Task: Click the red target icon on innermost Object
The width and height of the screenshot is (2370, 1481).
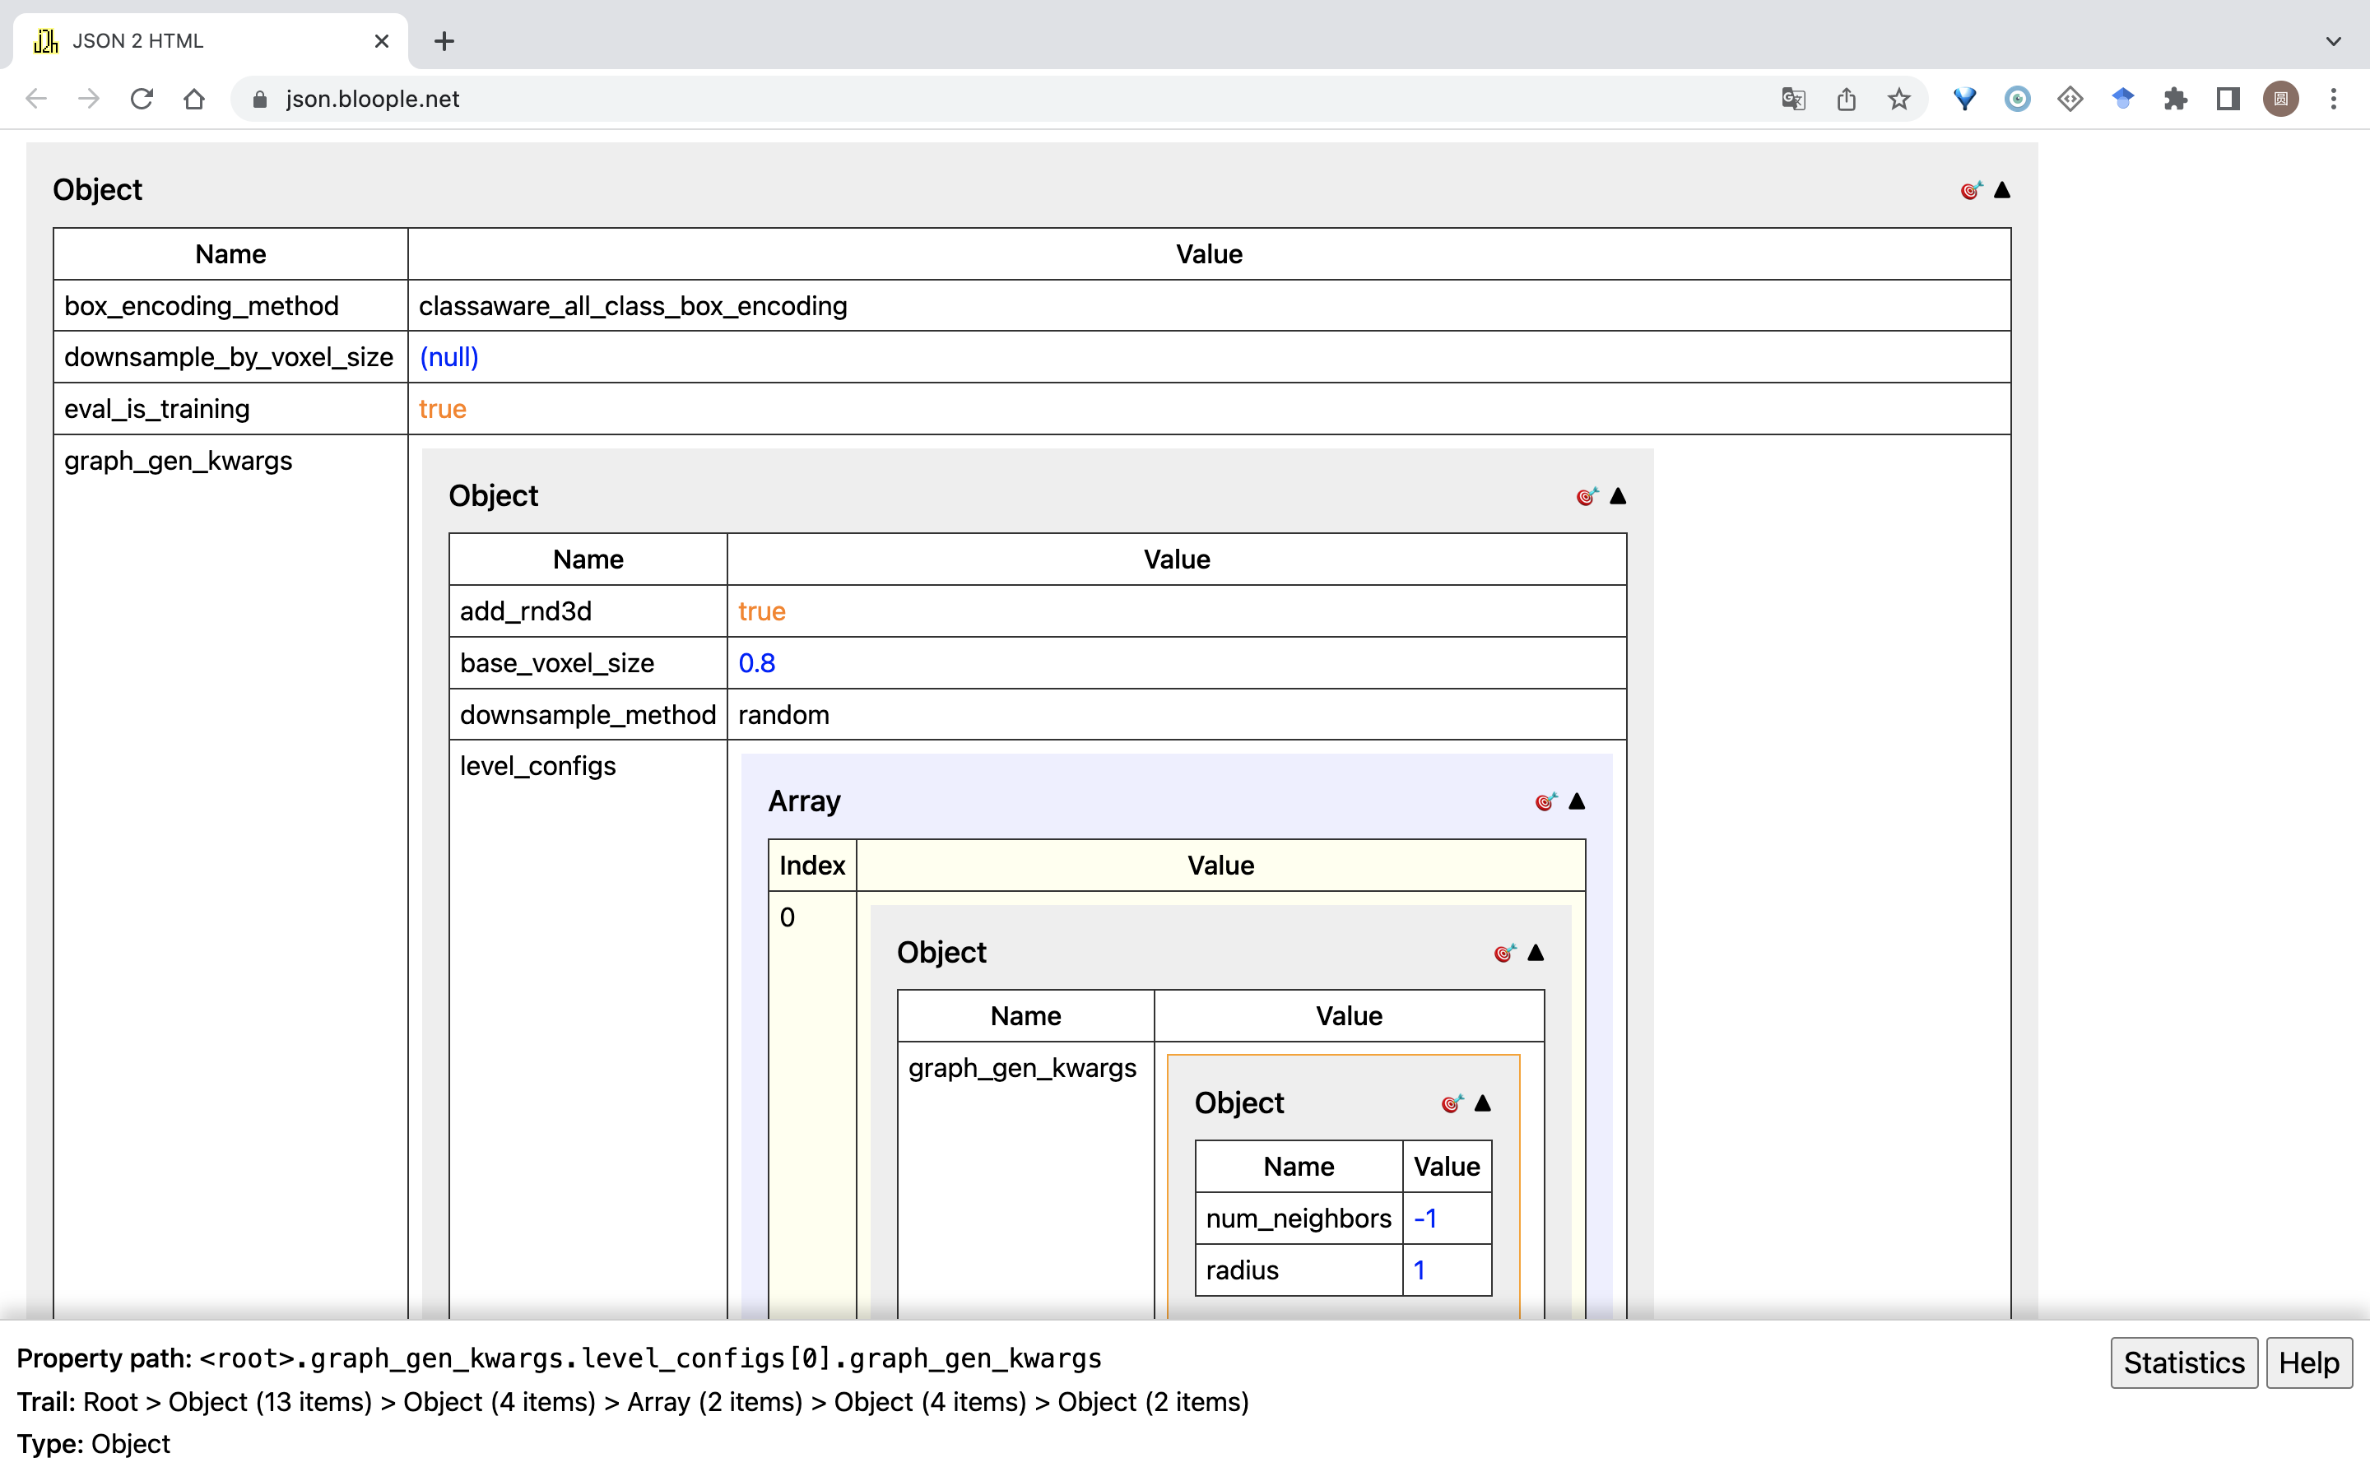Action: tap(1450, 1104)
